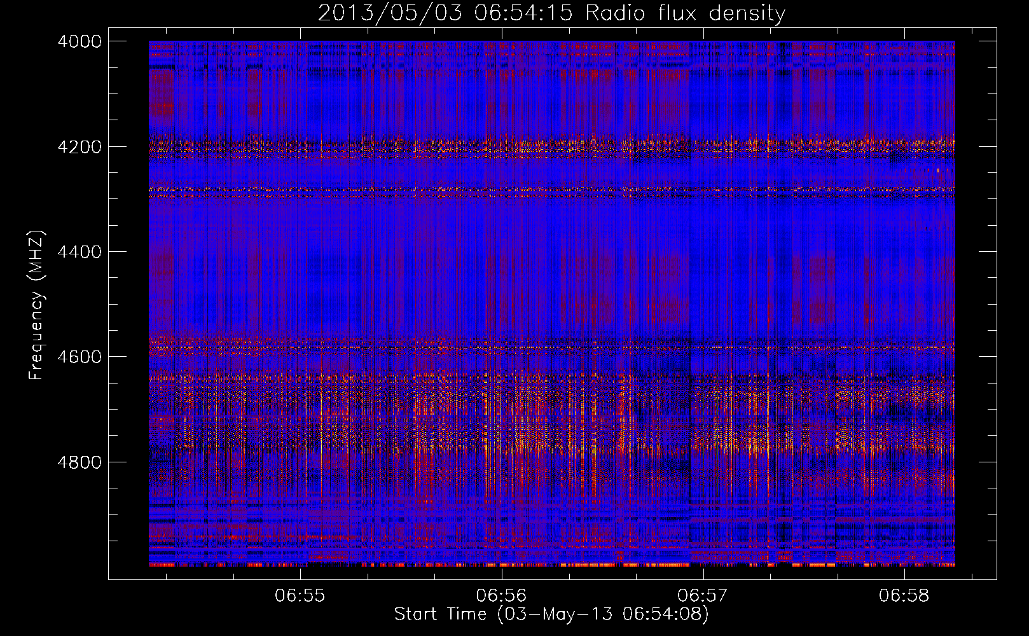Click the 4200 frequency tick label
Screen dimensions: 1029x636
[x=79, y=147]
